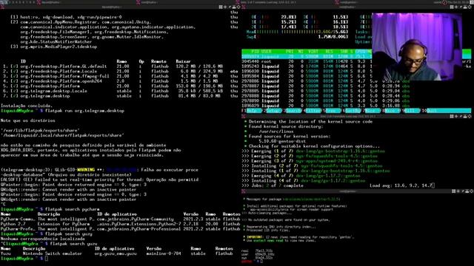Sort htop by the SHR column header
Image resolution: width=474 pixels, height=266 pixels.
[344, 52]
